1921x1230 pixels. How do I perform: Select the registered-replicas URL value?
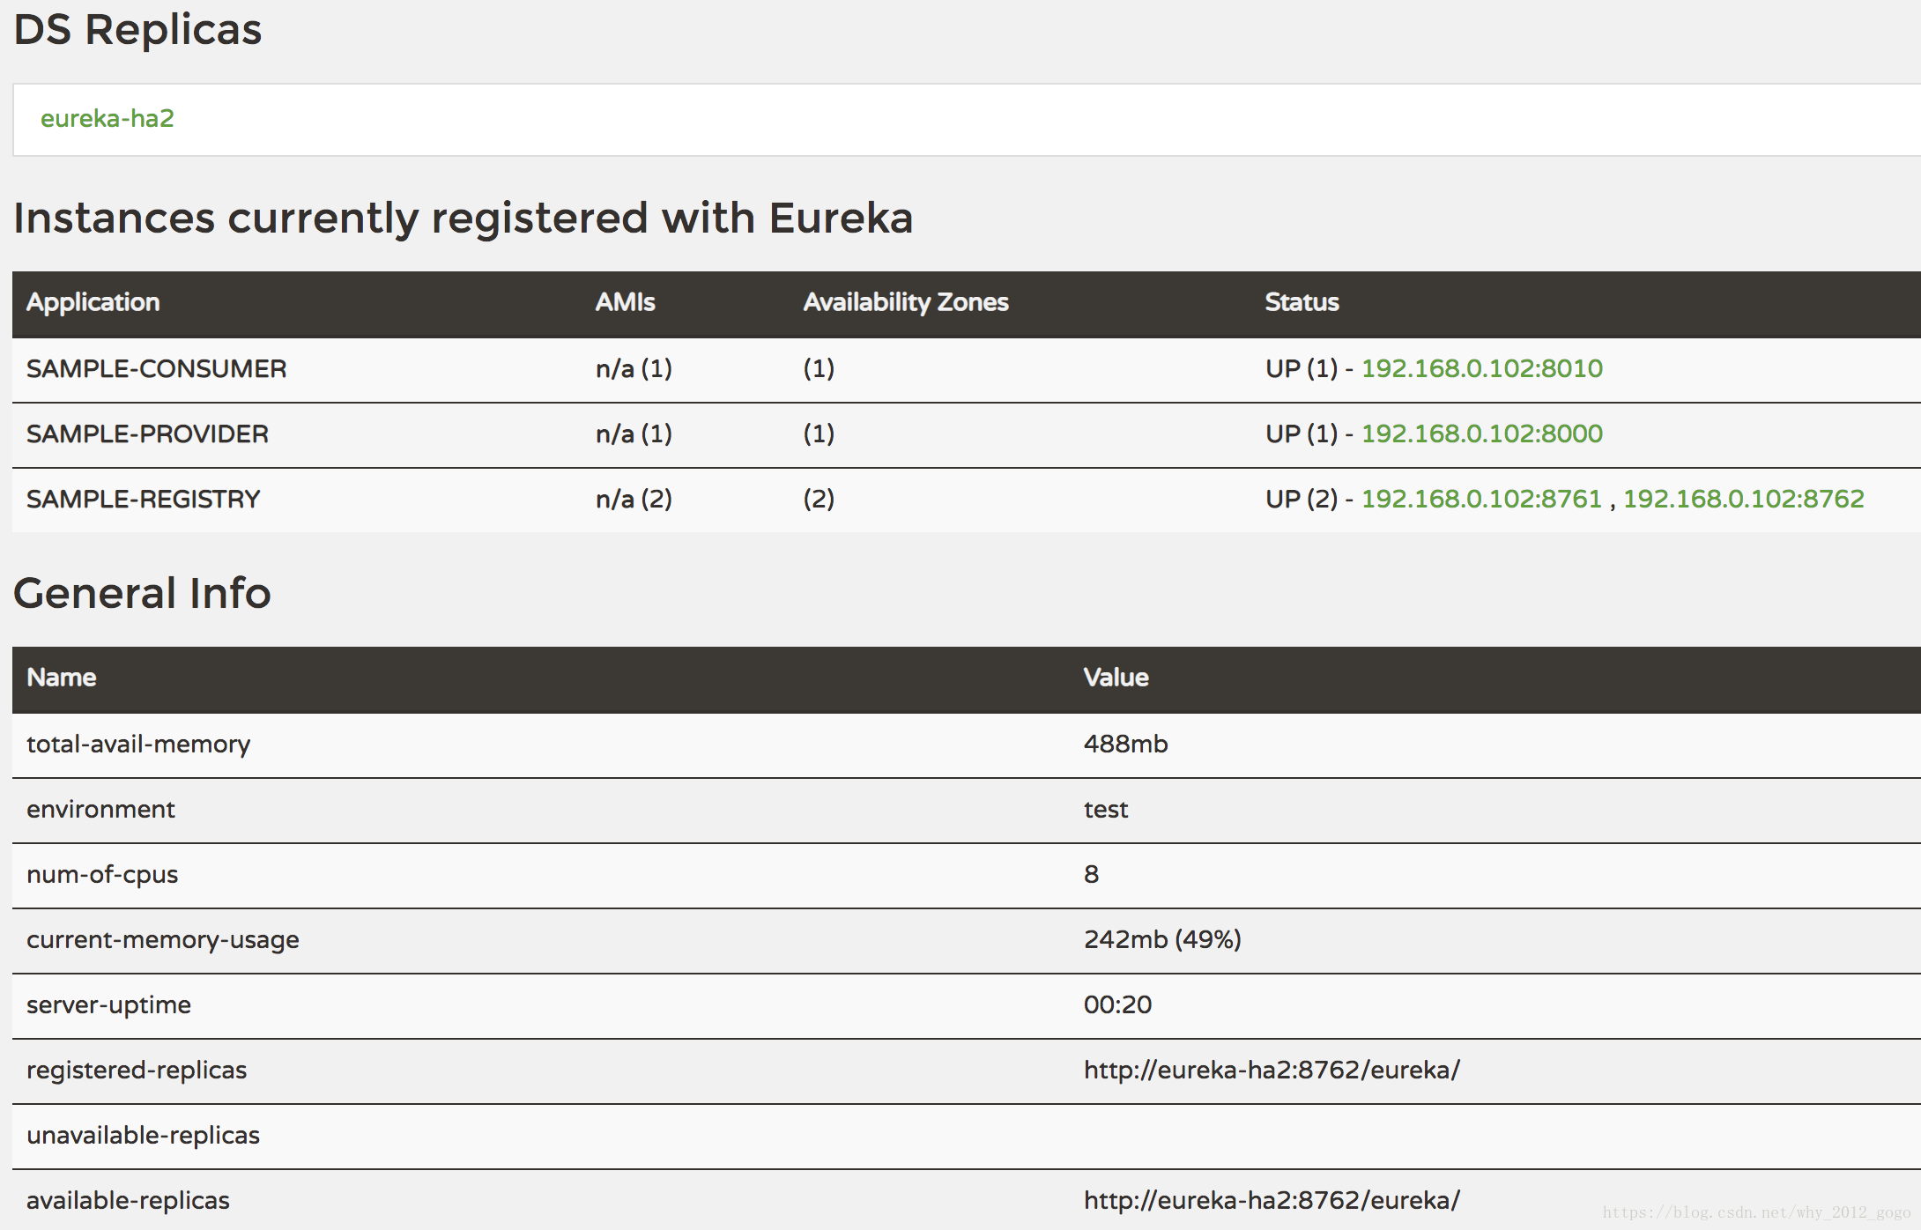pyautogui.click(x=1272, y=1070)
